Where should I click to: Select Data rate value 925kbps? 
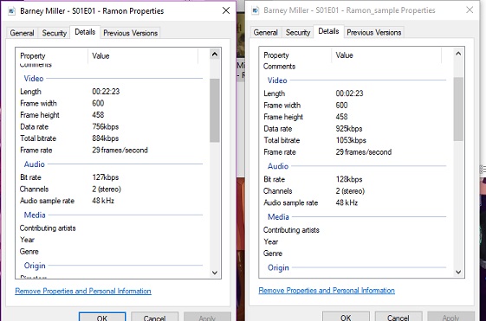point(349,128)
